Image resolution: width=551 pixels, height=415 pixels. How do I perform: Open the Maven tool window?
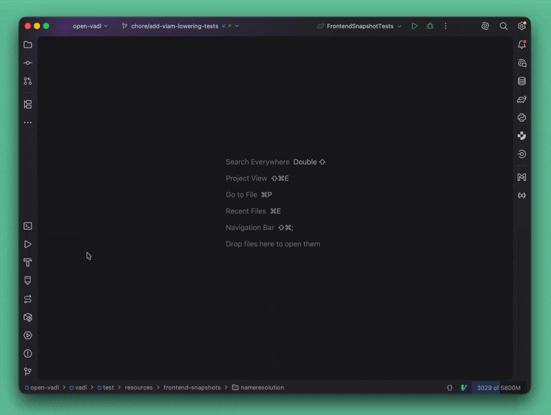click(522, 178)
